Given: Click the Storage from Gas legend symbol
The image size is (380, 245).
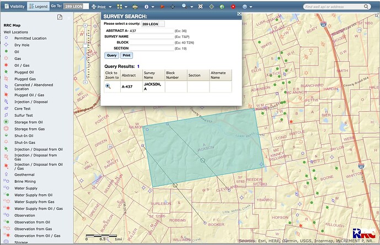Looking at the screenshot, I should [x=6, y=128].
